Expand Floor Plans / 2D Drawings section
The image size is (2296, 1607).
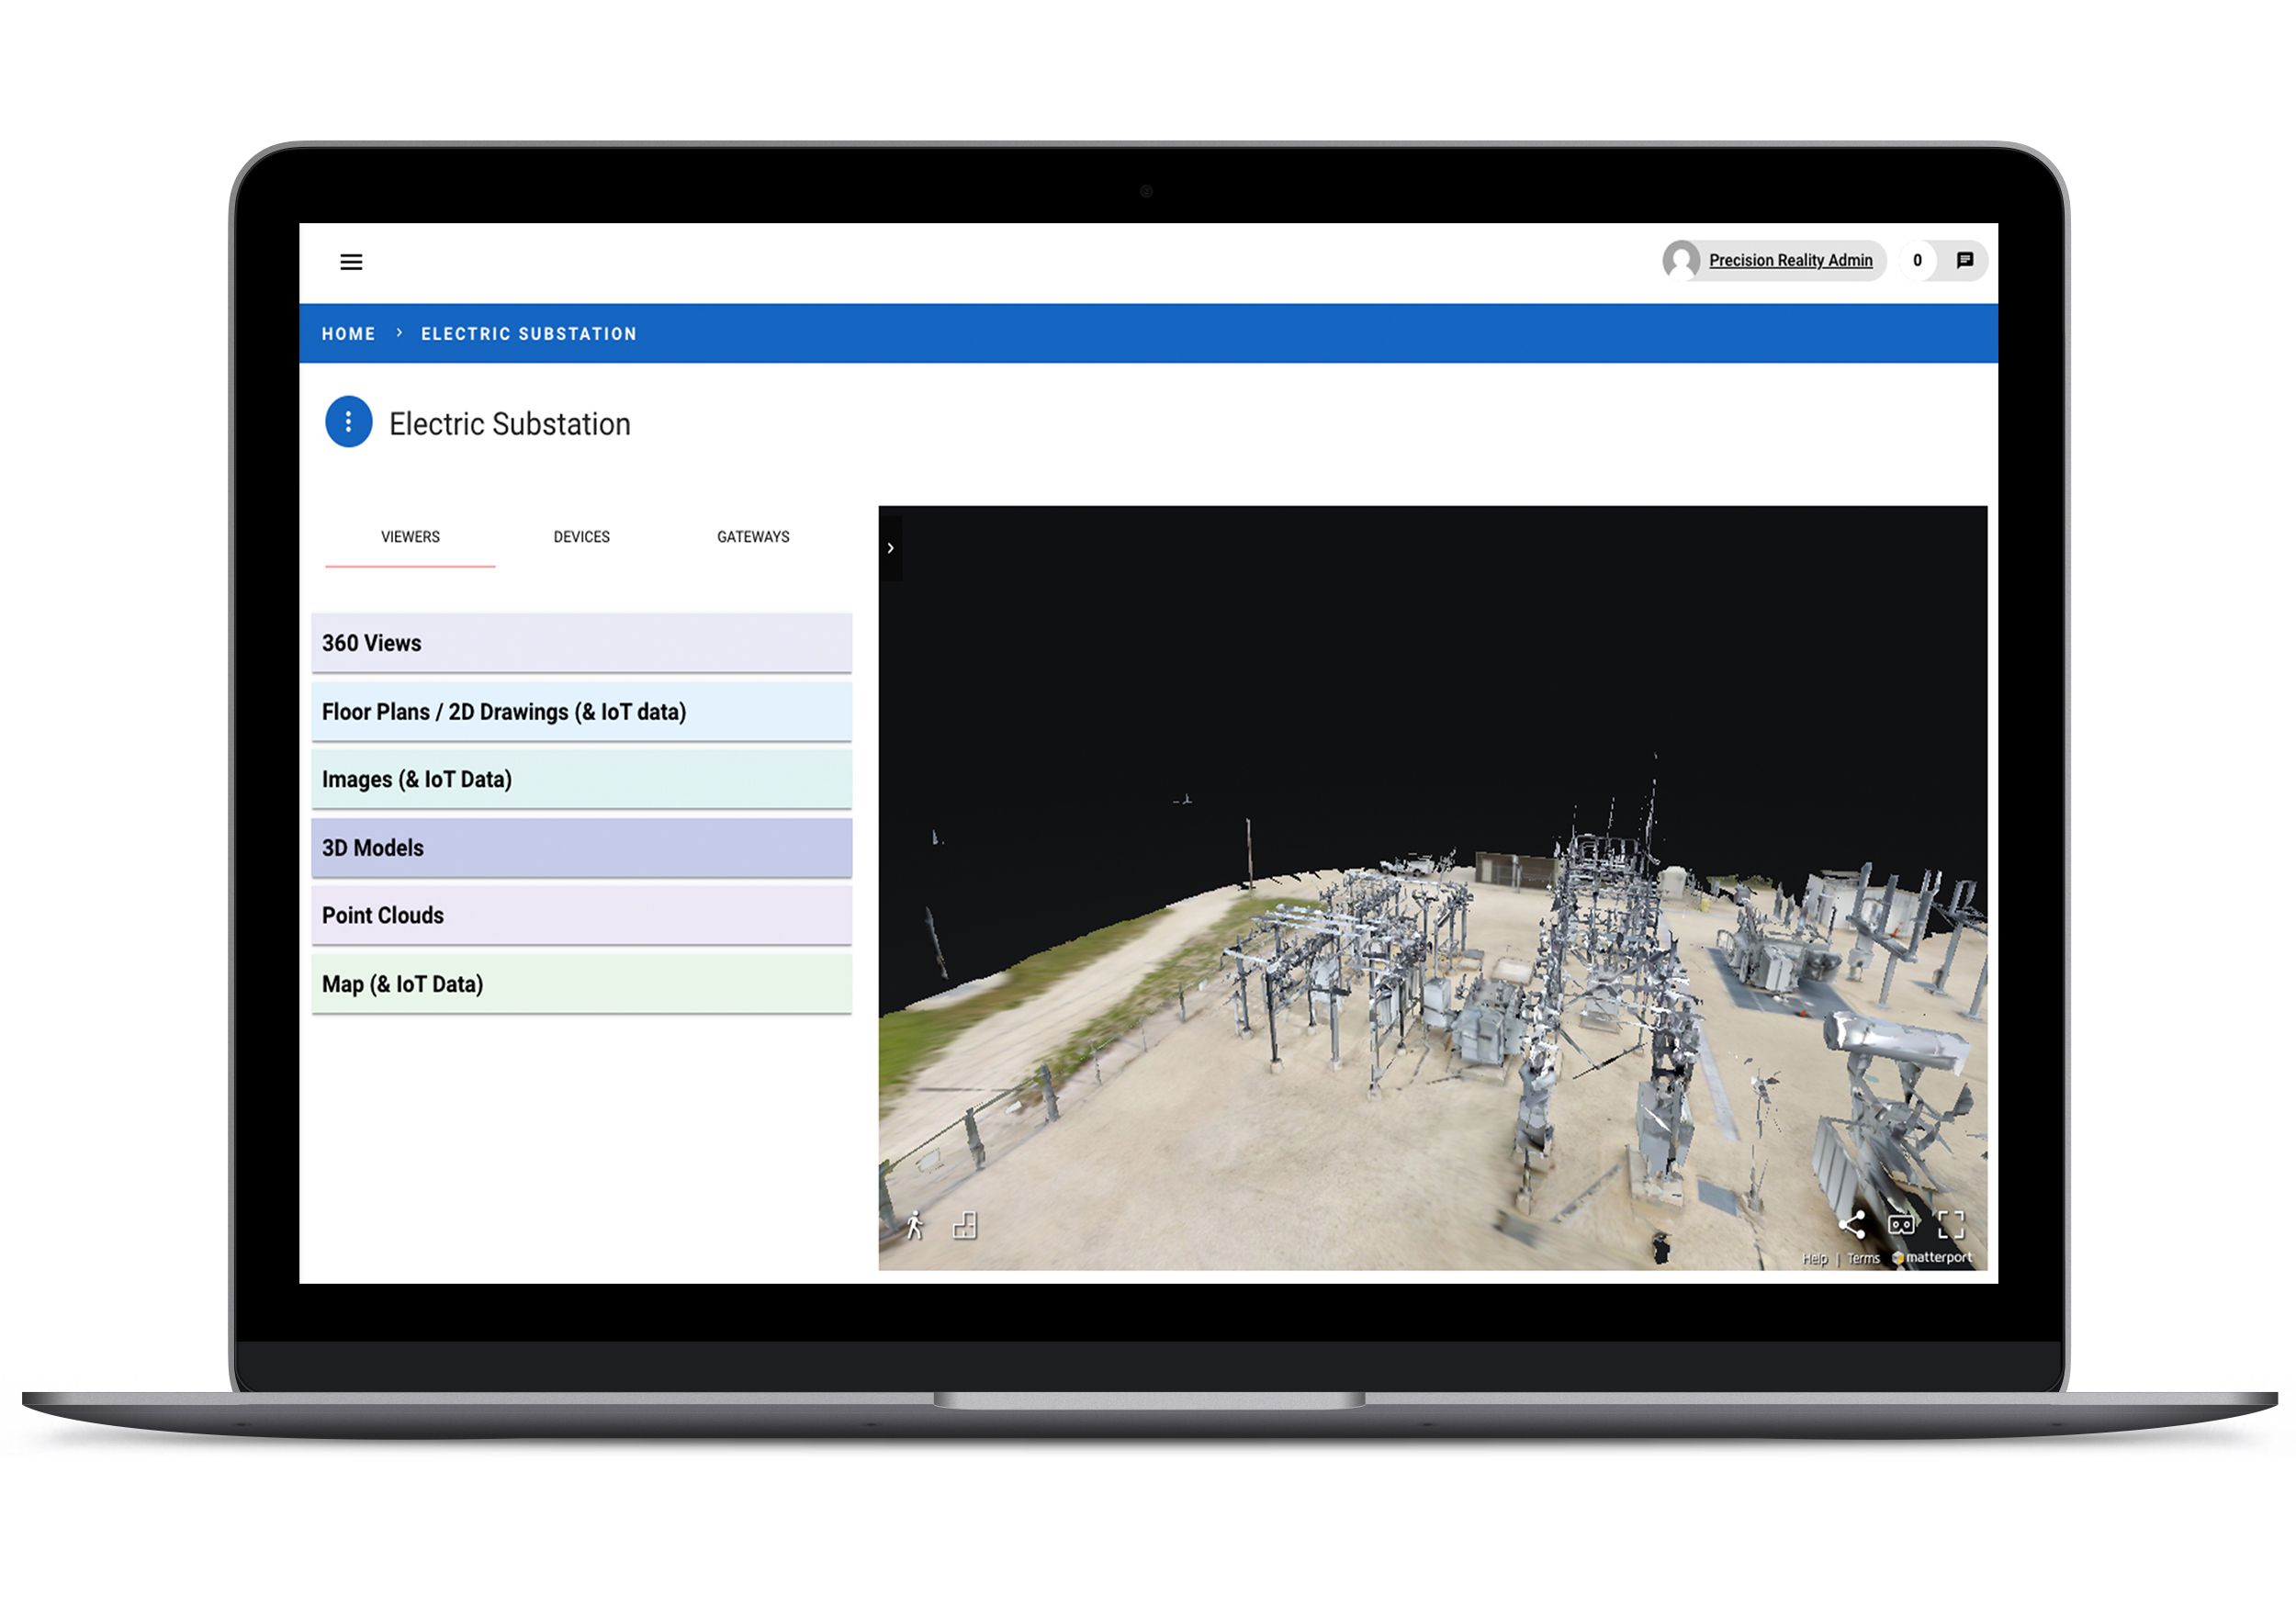[x=581, y=712]
